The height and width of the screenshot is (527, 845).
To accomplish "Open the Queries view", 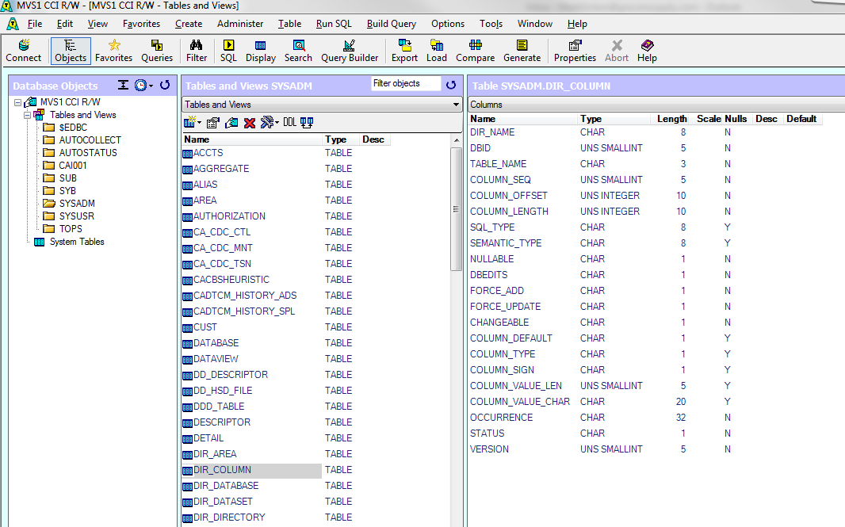I will (156, 51).
